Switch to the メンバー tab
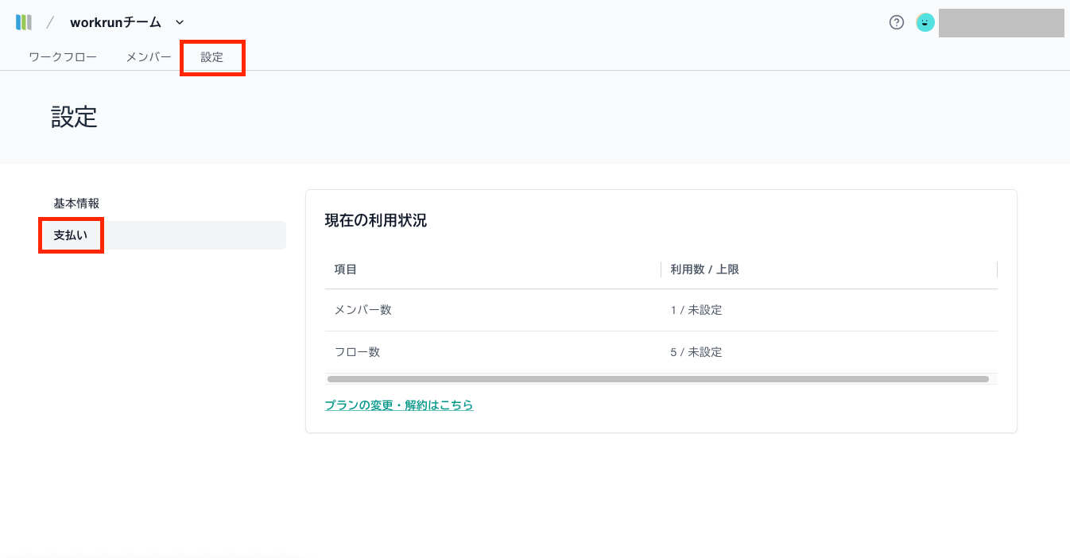 pyautogui.click(x=149, y=57)
